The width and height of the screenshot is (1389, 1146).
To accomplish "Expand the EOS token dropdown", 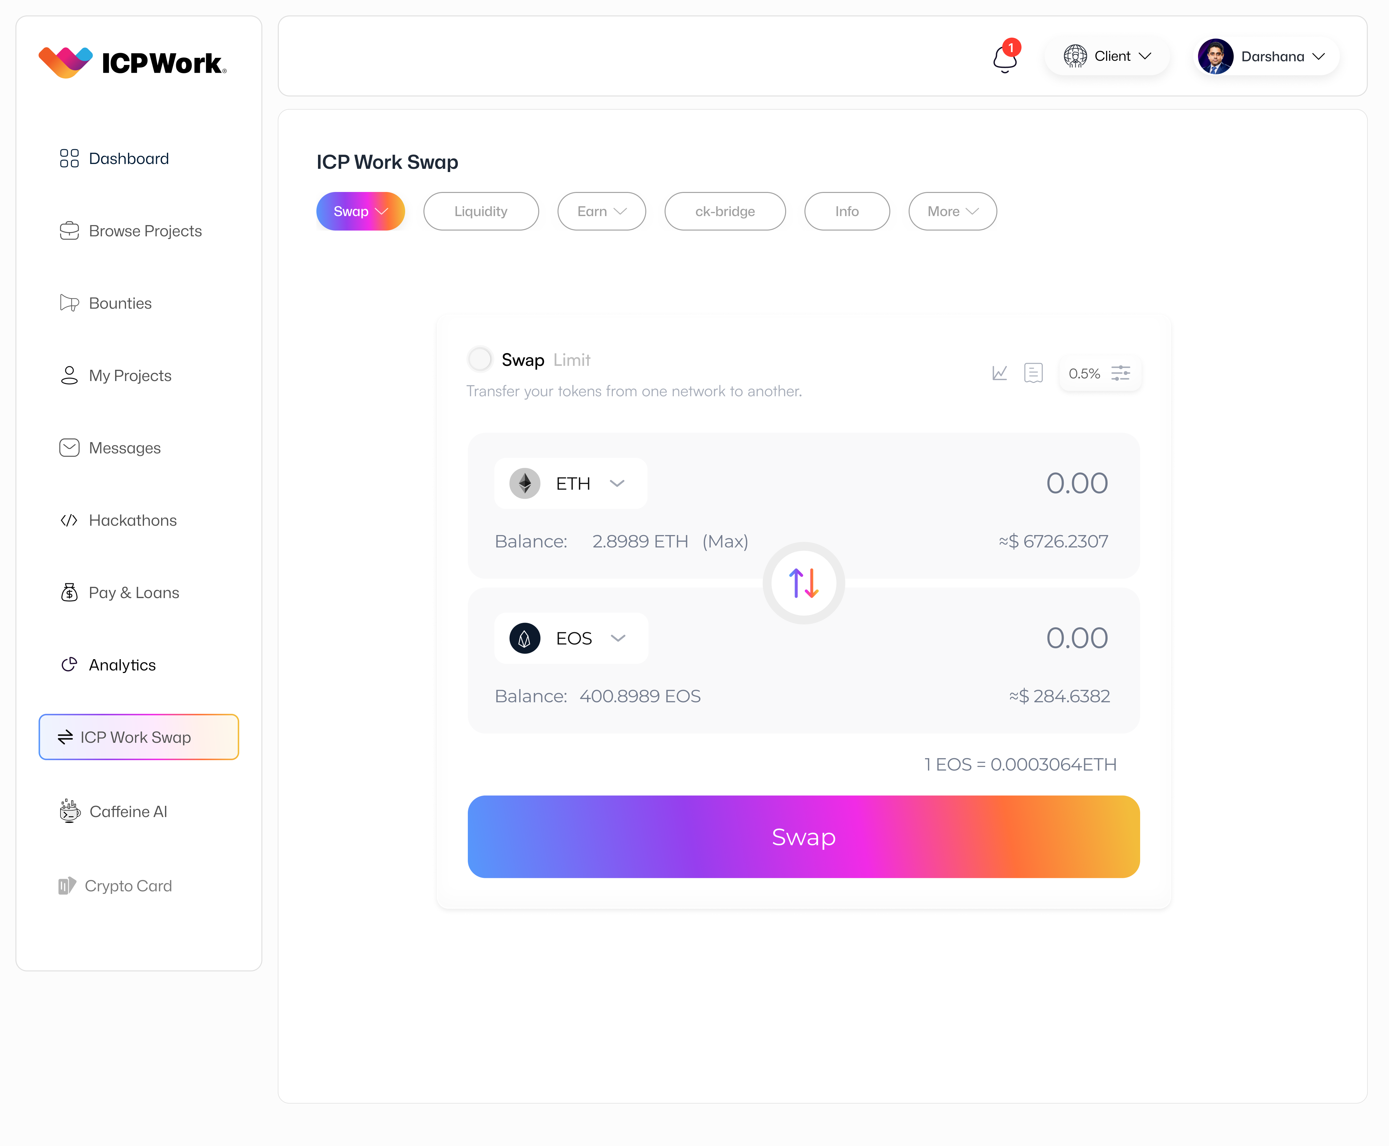I will 618,638.
